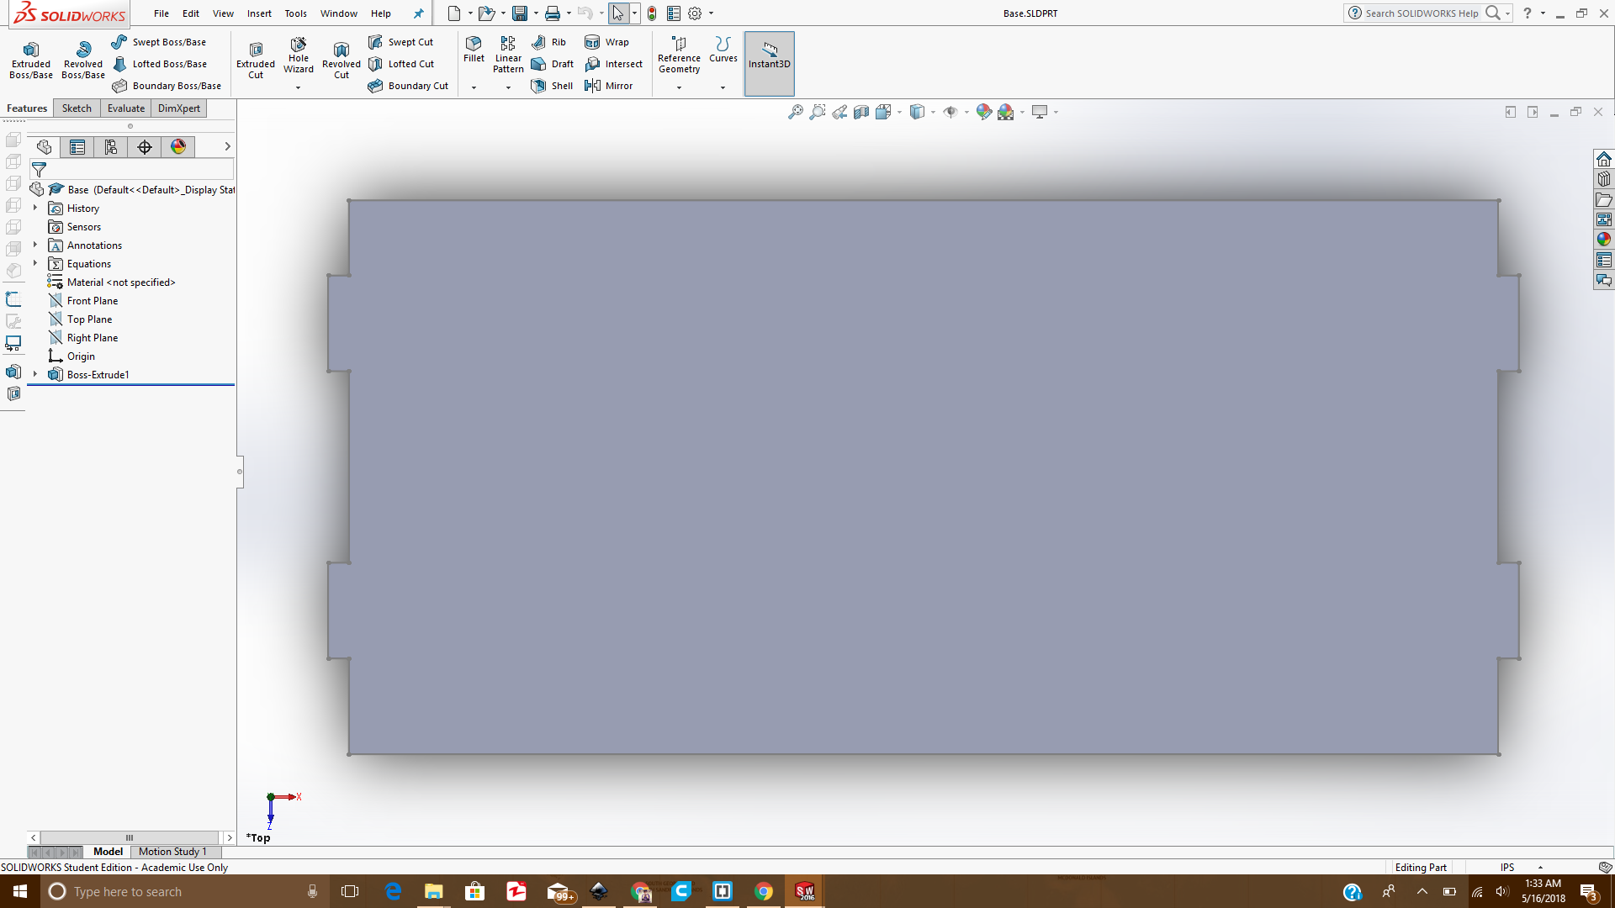Expand the History folder in tree

[x=35, y=208]
